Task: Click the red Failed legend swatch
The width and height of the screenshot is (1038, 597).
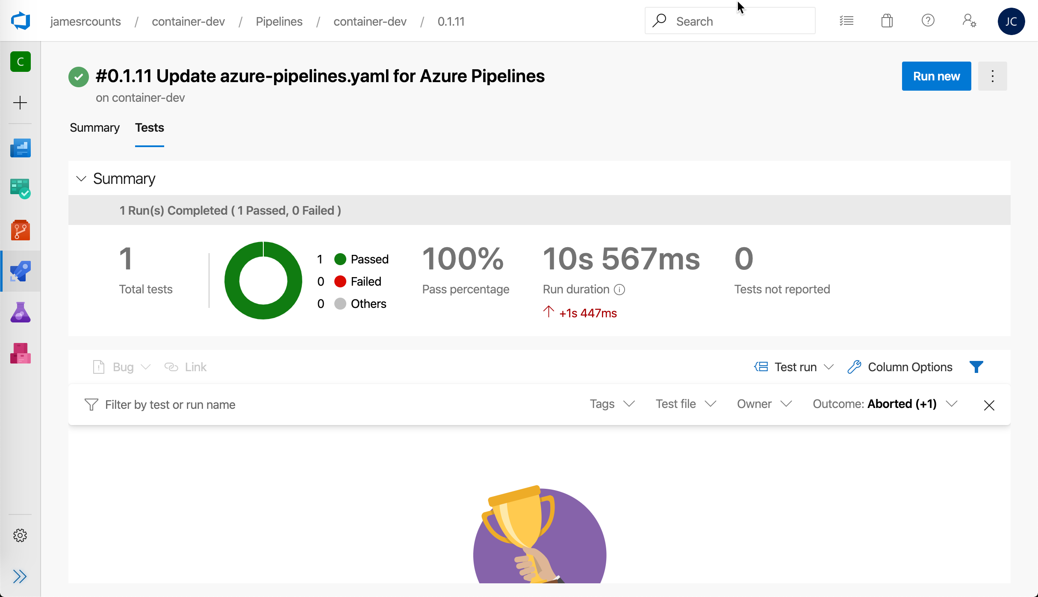Action: 340,281
